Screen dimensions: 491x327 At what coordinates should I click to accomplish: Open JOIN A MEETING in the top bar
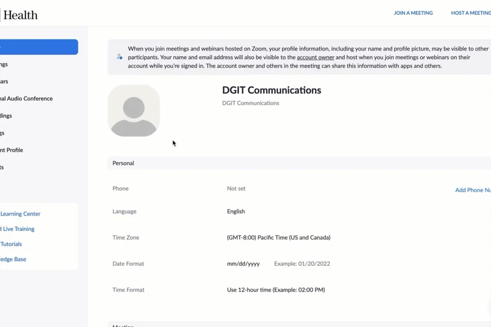pyautogui.click(x=413, y=13)
